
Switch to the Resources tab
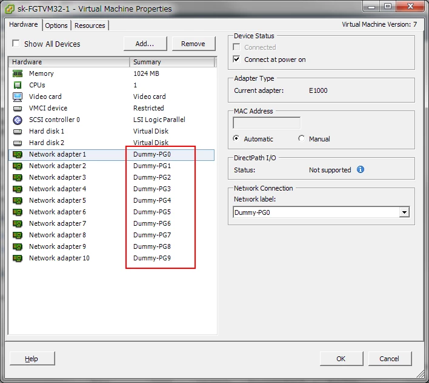[90, 25]
